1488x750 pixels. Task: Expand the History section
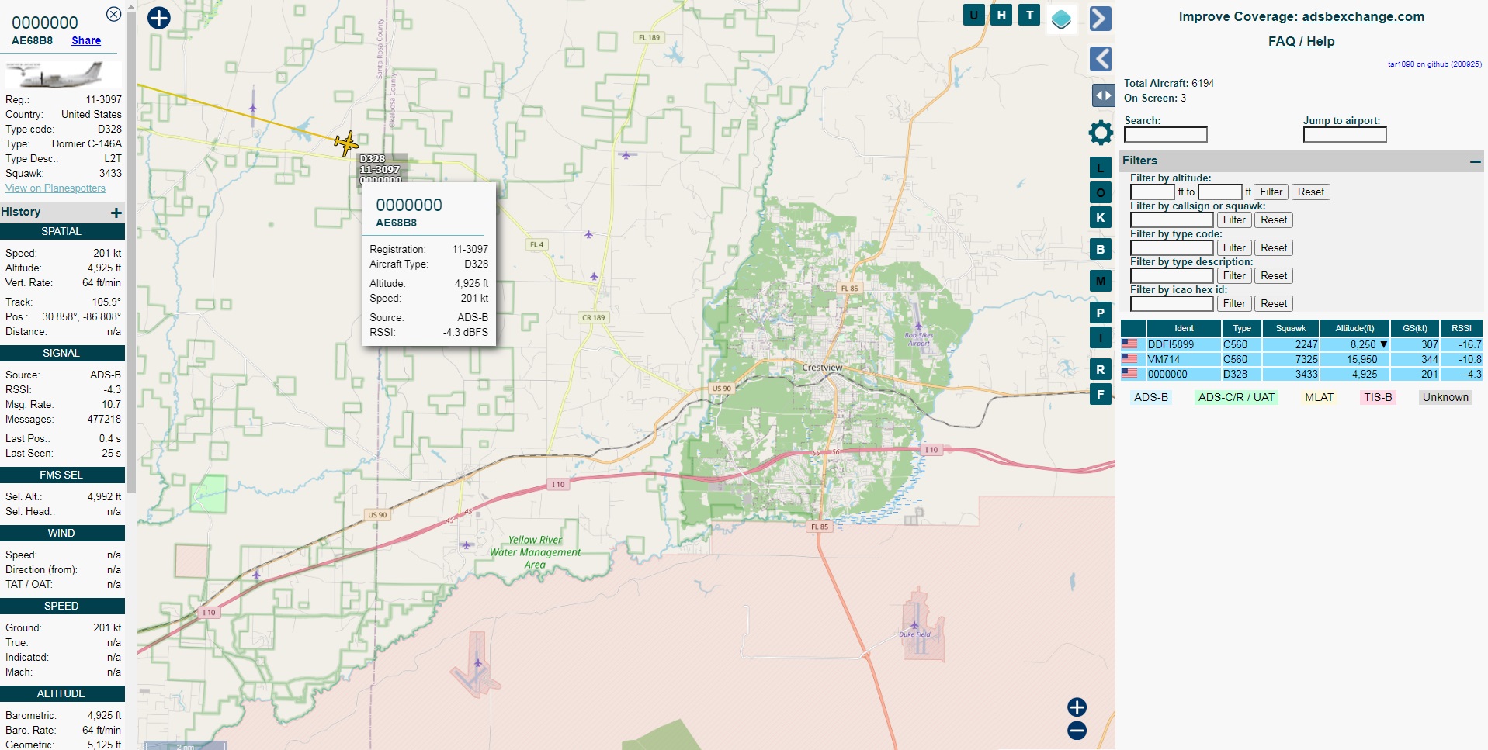pos(116,213)
